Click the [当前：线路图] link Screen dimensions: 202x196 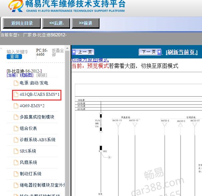tap(20, 75)
